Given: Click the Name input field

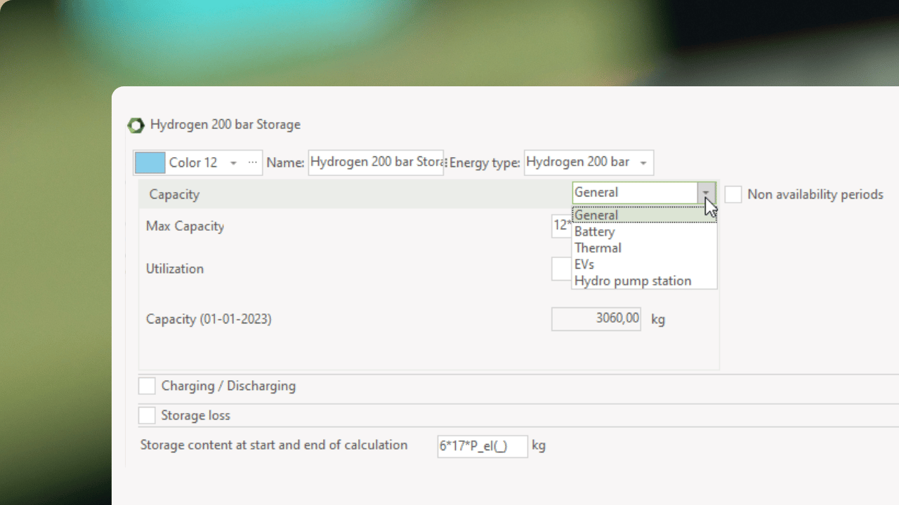Looking at the screenshot, I should pyautogui.click(x=376, y=163).
